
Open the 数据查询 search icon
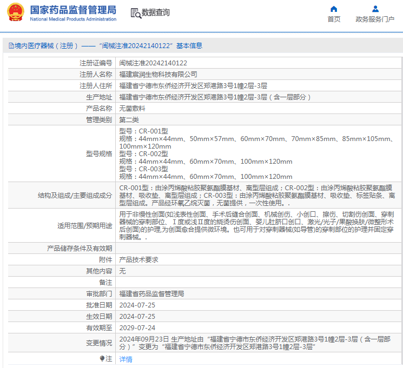point(136,13)
